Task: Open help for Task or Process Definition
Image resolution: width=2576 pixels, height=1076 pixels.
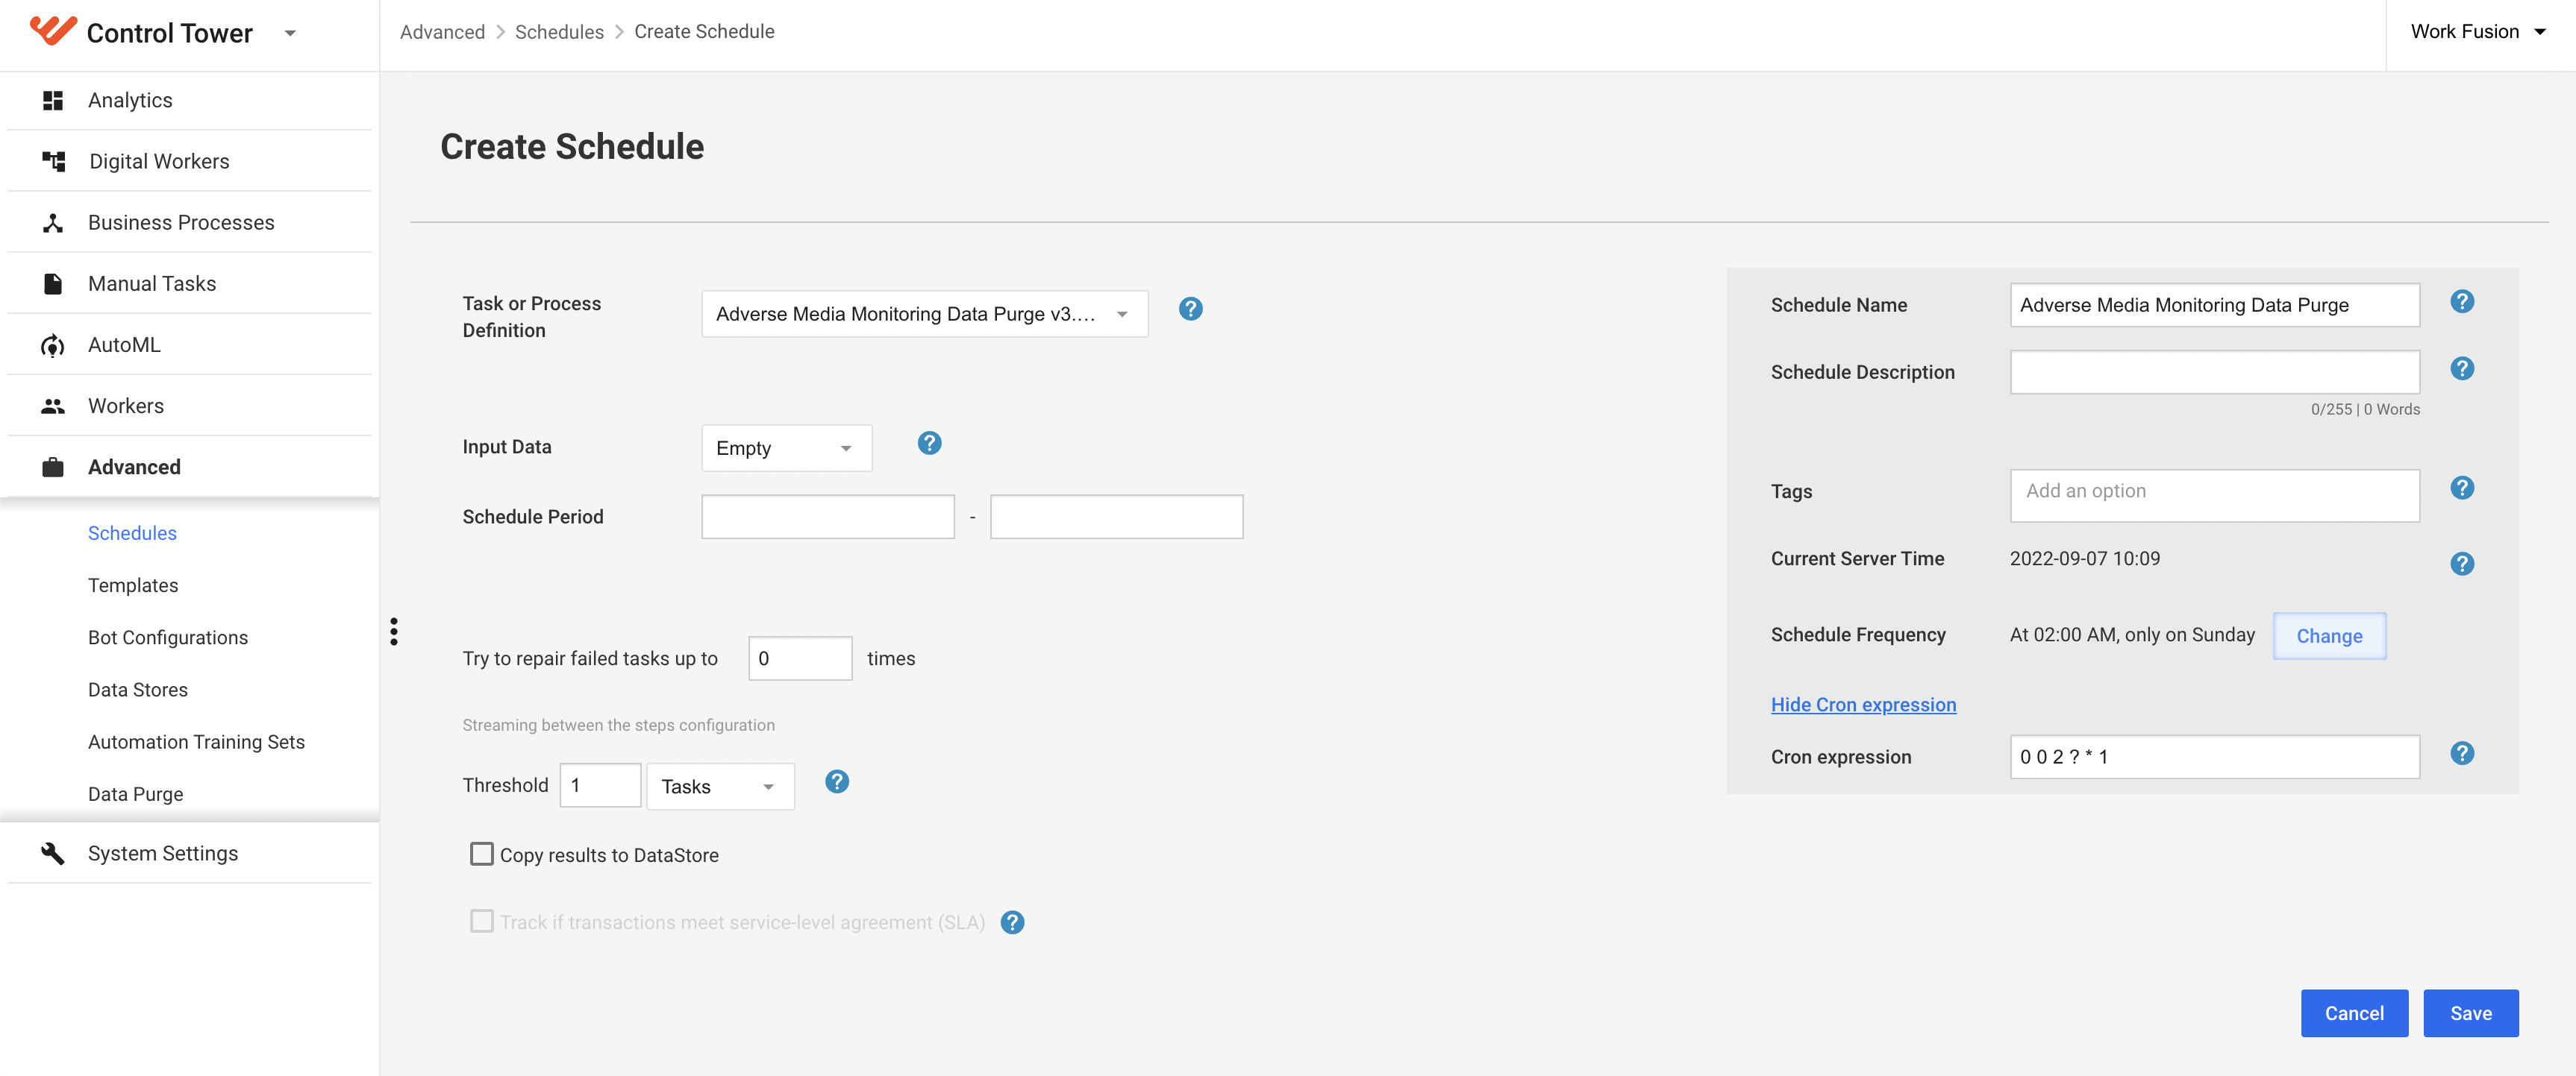Action: (x=1190, y=309)
